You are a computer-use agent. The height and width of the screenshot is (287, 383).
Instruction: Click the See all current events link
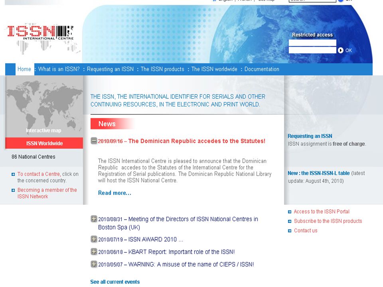pyautogui.click(x=115, y=282)
